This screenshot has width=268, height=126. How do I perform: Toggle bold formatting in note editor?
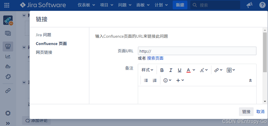click(x=162, y=70)
